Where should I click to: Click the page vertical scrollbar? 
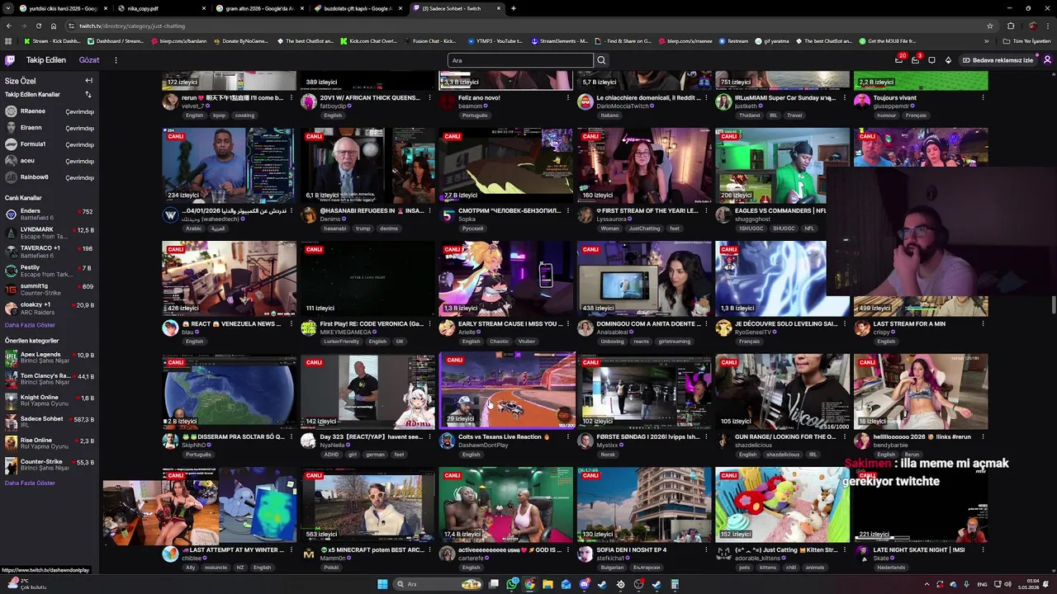[x=1052, y=305]
